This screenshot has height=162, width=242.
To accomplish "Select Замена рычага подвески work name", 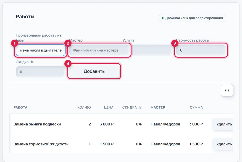I will (37, 124).
